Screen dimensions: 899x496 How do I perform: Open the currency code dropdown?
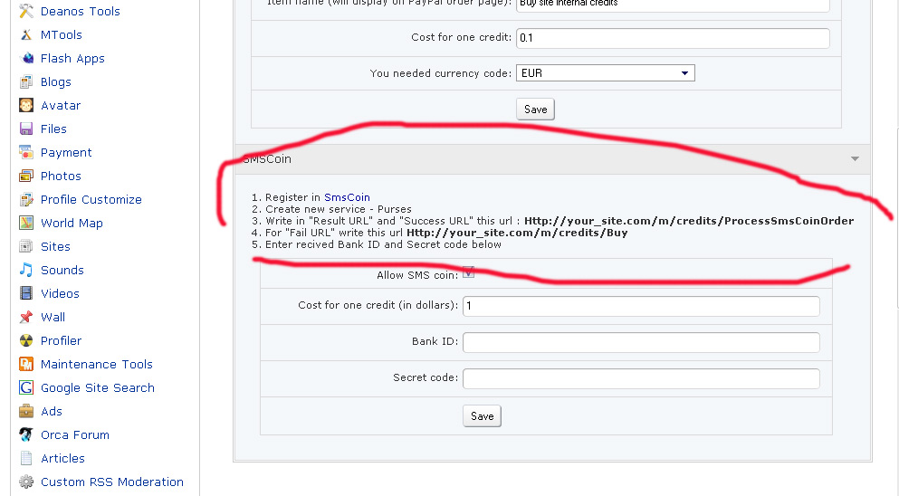606,73
